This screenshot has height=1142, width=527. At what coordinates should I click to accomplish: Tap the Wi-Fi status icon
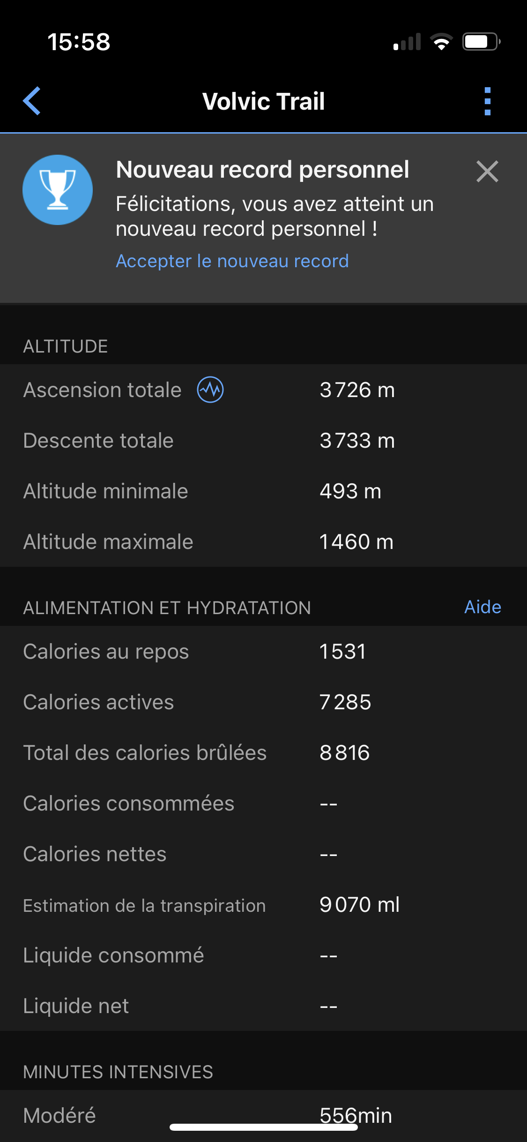441,42
